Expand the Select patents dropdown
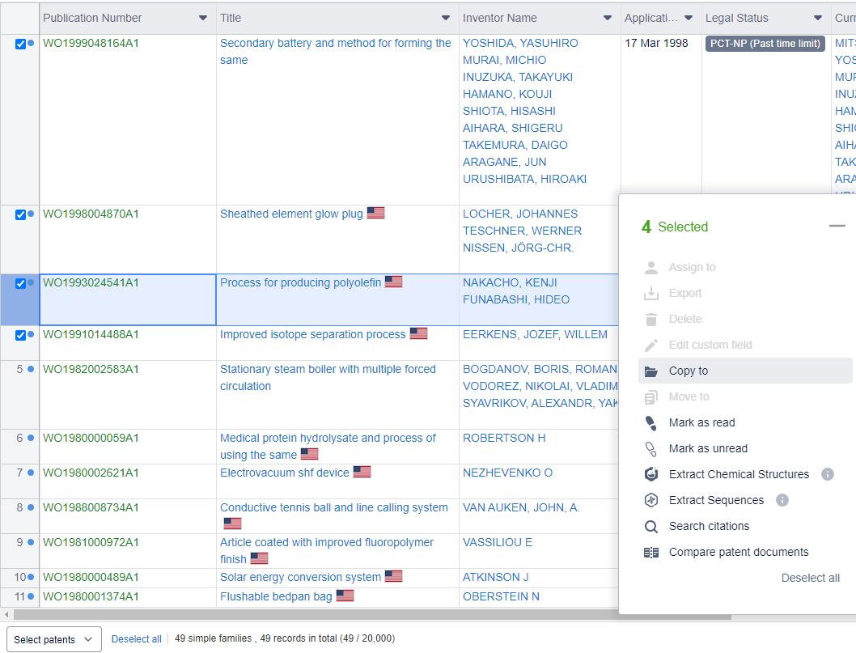The width and height of the screenshot is (856, 653). point(54,639)
